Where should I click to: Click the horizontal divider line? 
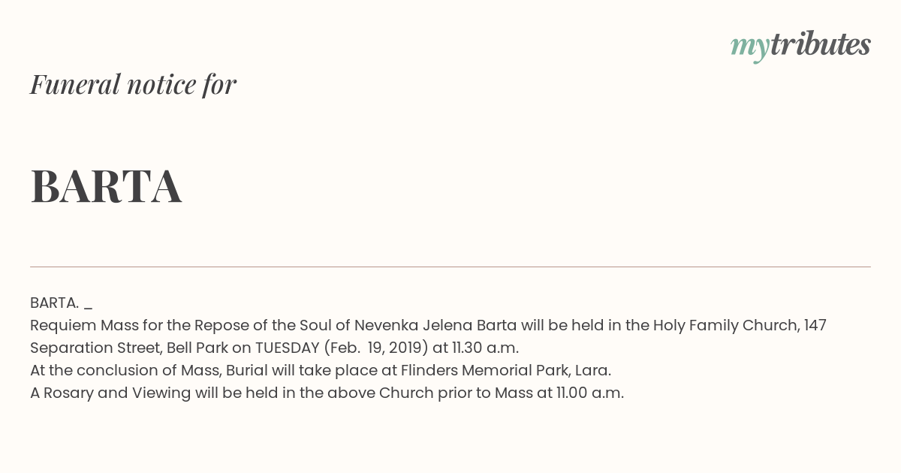coord(450,267)
